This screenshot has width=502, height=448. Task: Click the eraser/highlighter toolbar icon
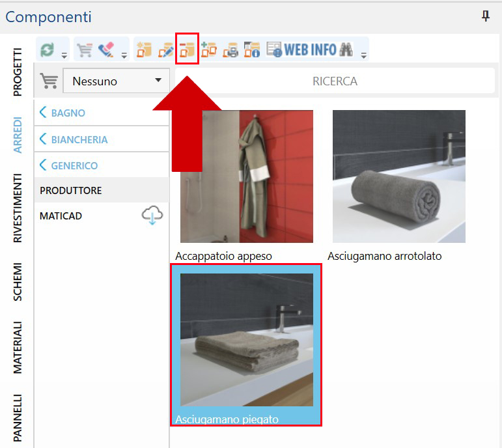[107, 49]
